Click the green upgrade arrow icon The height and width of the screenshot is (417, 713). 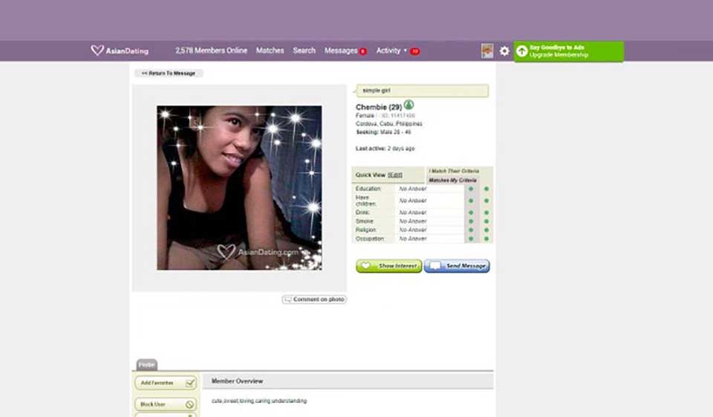coord(522,51)
